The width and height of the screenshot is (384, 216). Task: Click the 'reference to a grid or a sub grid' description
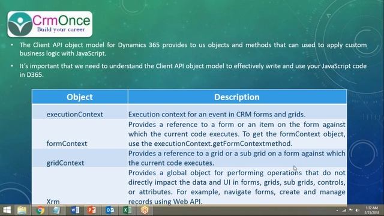(237, 158)
